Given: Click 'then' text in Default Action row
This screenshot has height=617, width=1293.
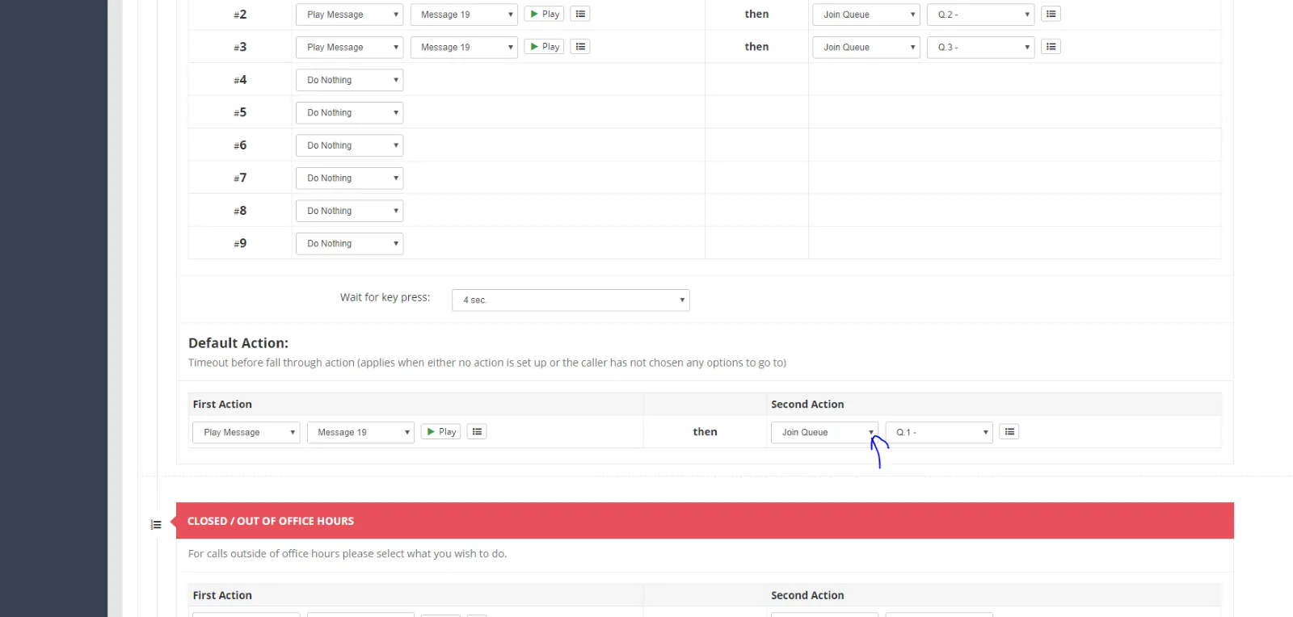Looking at the screenshot, I should (705, 432).
